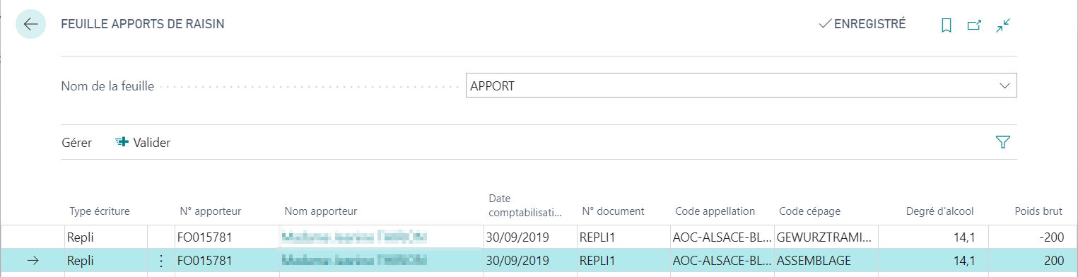The image size is (1078, 277).
Task: Click the back arrow button
Action: (30, 24)
